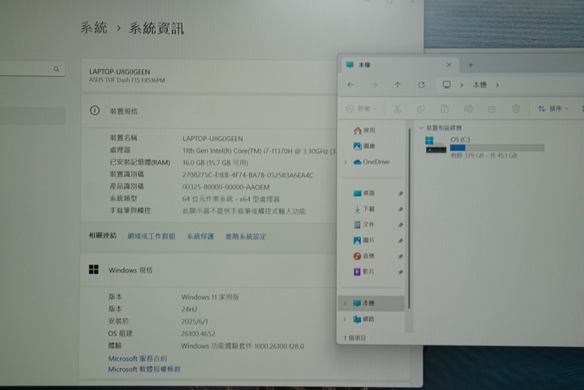
Task: Open the 新增 (New) menu in Explorer
Action: 361,109
